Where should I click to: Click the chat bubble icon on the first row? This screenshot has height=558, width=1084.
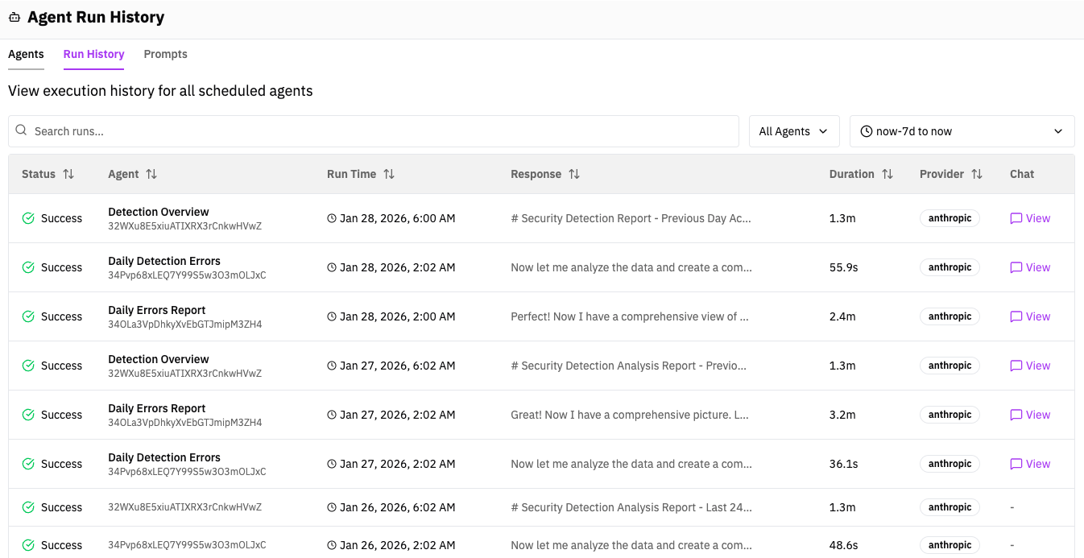coord(1016,217)
